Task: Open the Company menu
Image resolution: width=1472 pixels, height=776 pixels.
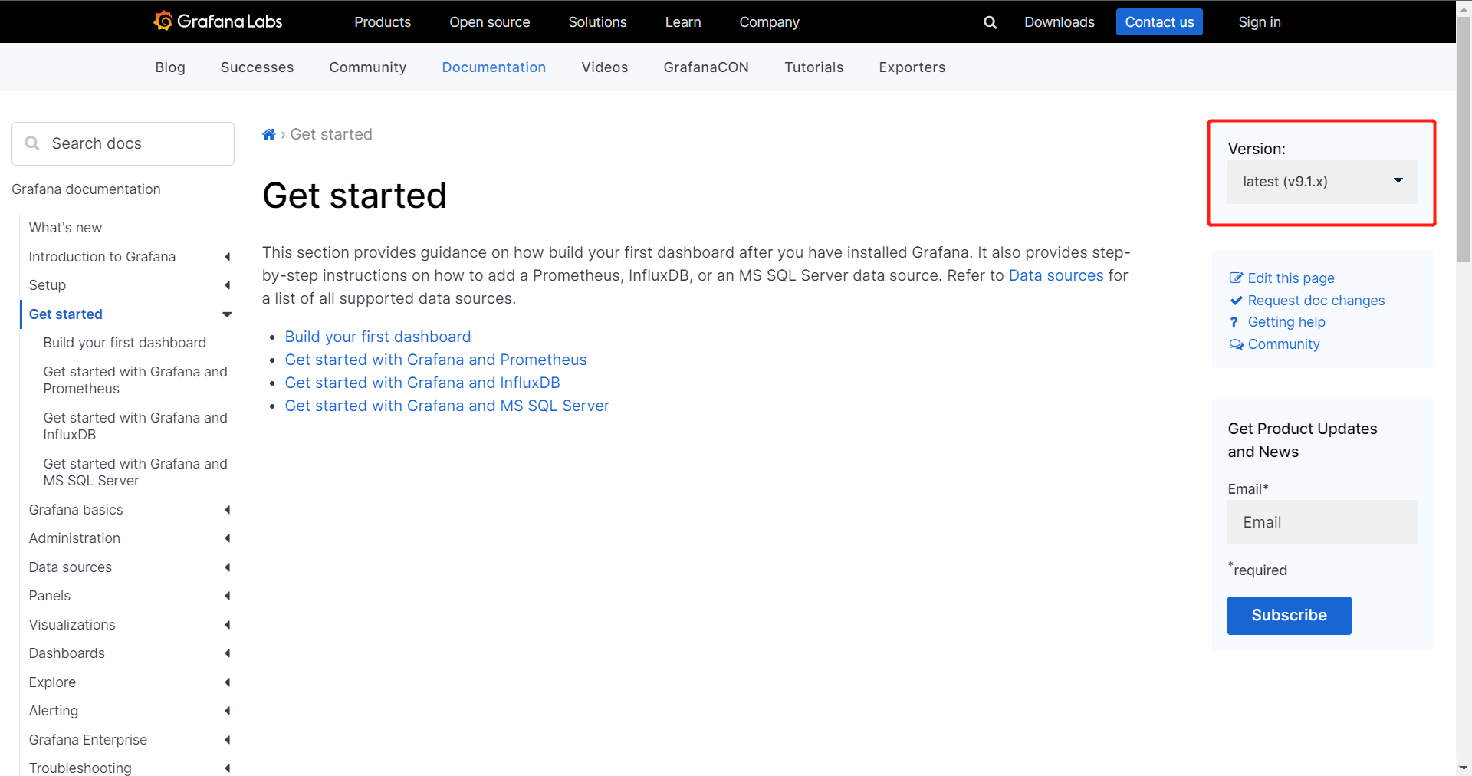Action: click(x=769, y=22)
